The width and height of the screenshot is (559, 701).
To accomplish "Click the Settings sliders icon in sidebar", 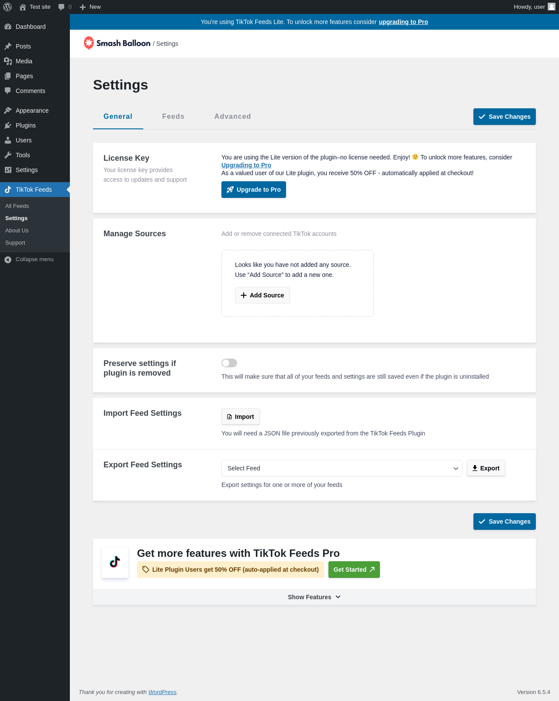I will [8, 170].
